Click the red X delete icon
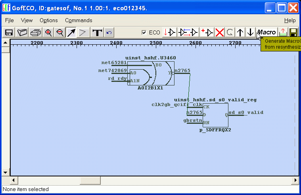The height and width of the screenshot is (195, 301). [x=219, y=32]
